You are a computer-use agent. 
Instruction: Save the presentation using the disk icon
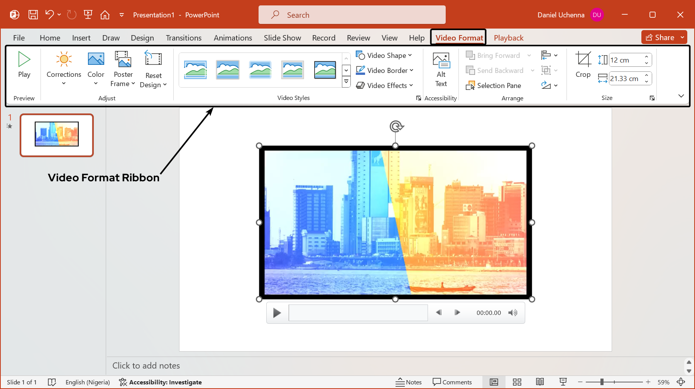pyautogui.click(x=33, y=15)
